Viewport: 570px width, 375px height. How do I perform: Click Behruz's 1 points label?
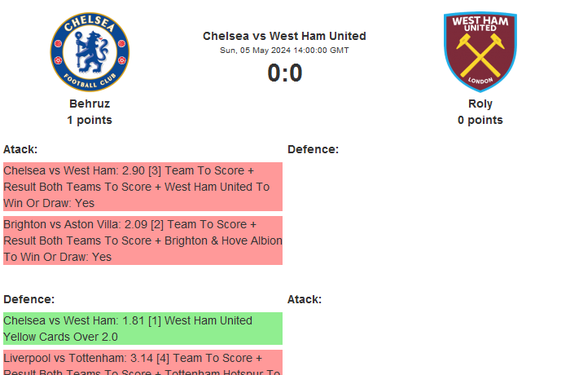tap(90, 120)
